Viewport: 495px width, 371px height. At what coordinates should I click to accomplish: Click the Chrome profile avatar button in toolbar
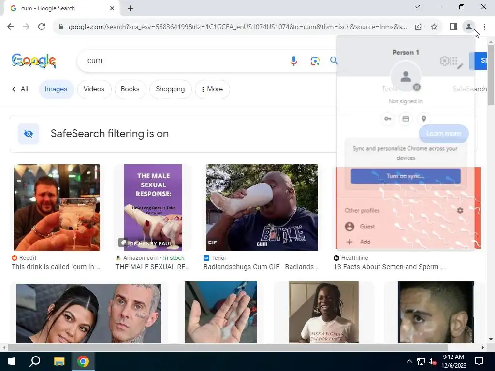coord(469,27)
